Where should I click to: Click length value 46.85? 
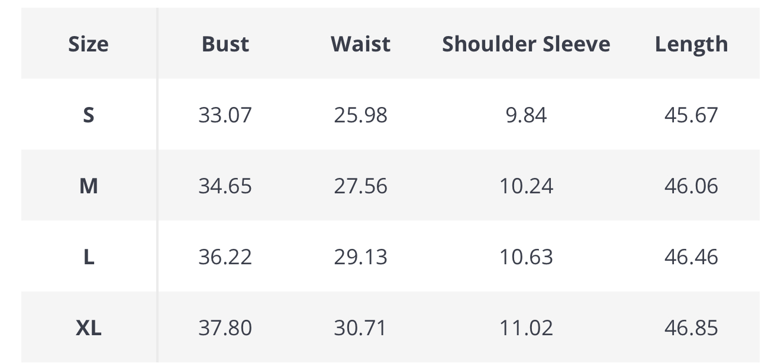coord(691,328)
